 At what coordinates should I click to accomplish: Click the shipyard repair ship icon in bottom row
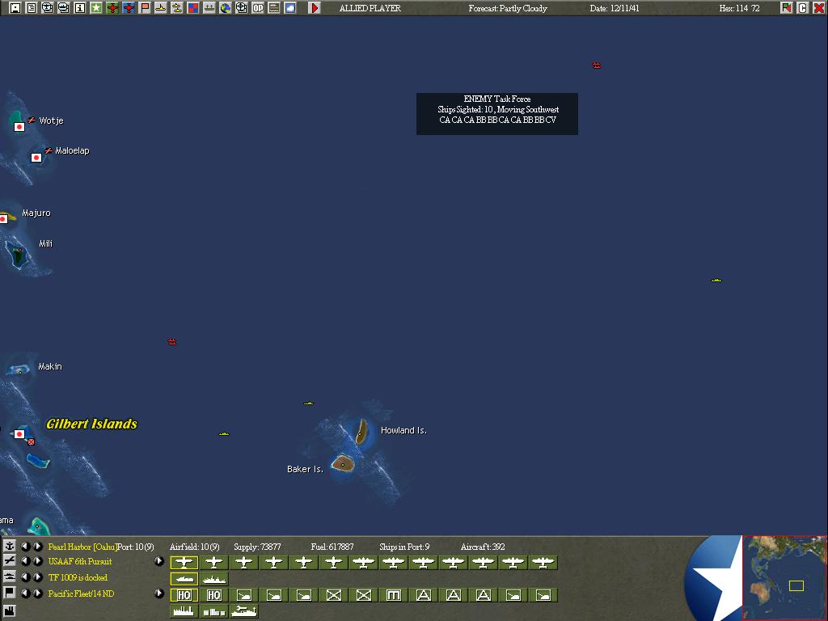[244, 611]
